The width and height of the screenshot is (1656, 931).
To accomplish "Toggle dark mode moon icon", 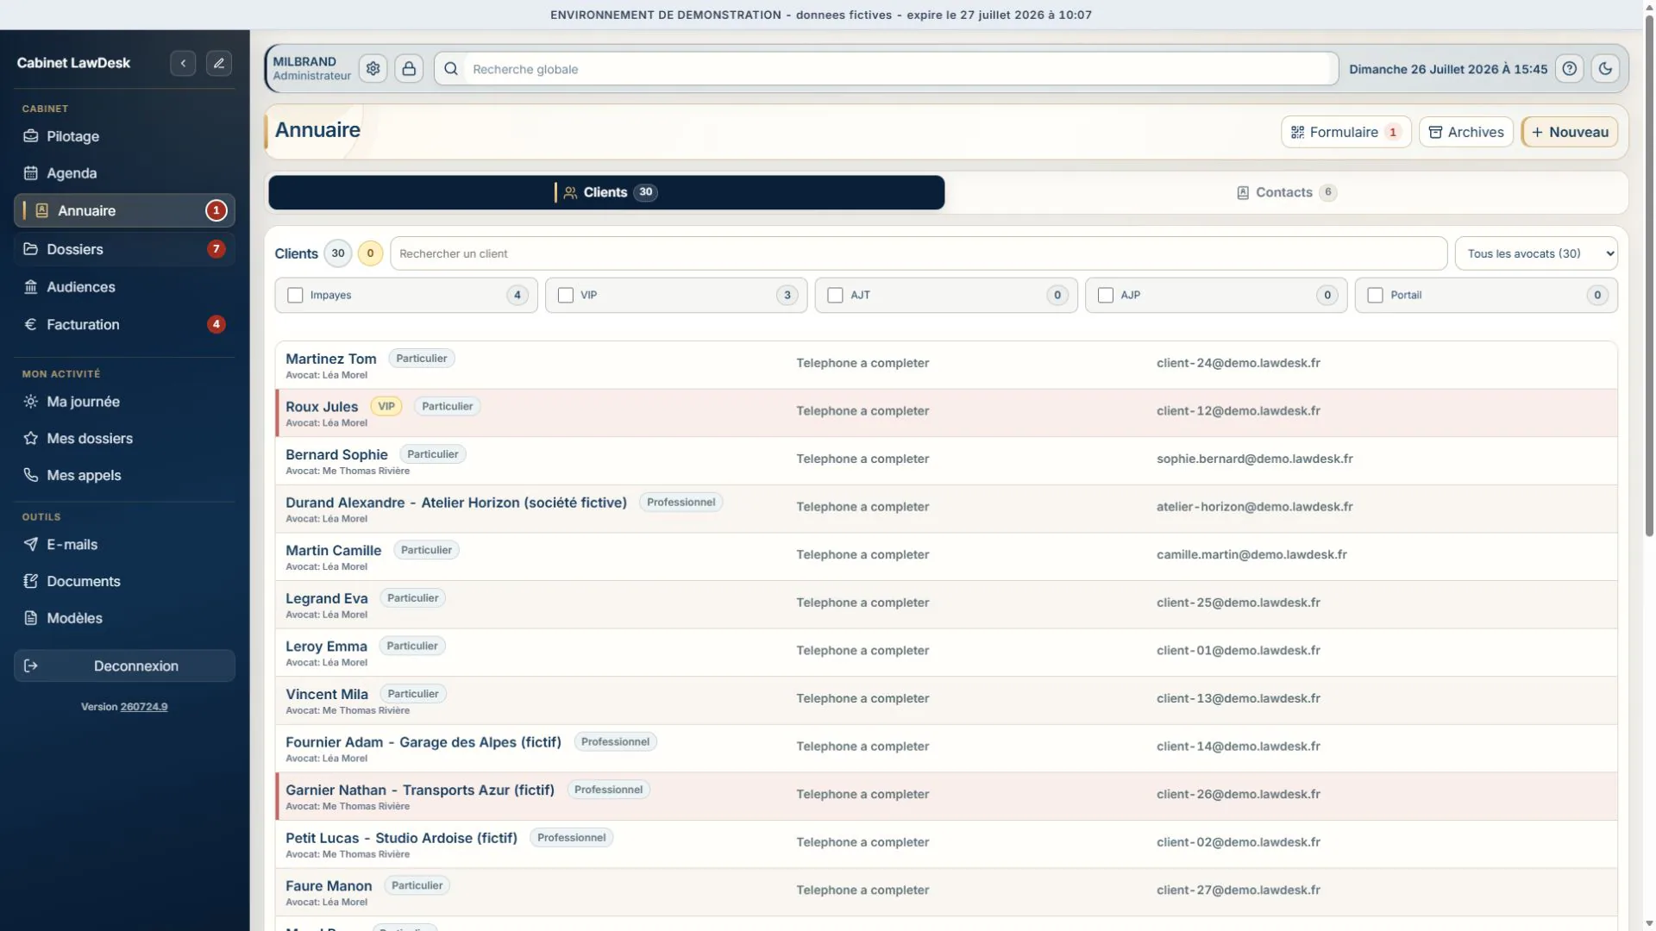I will (x=1605, y=68).
